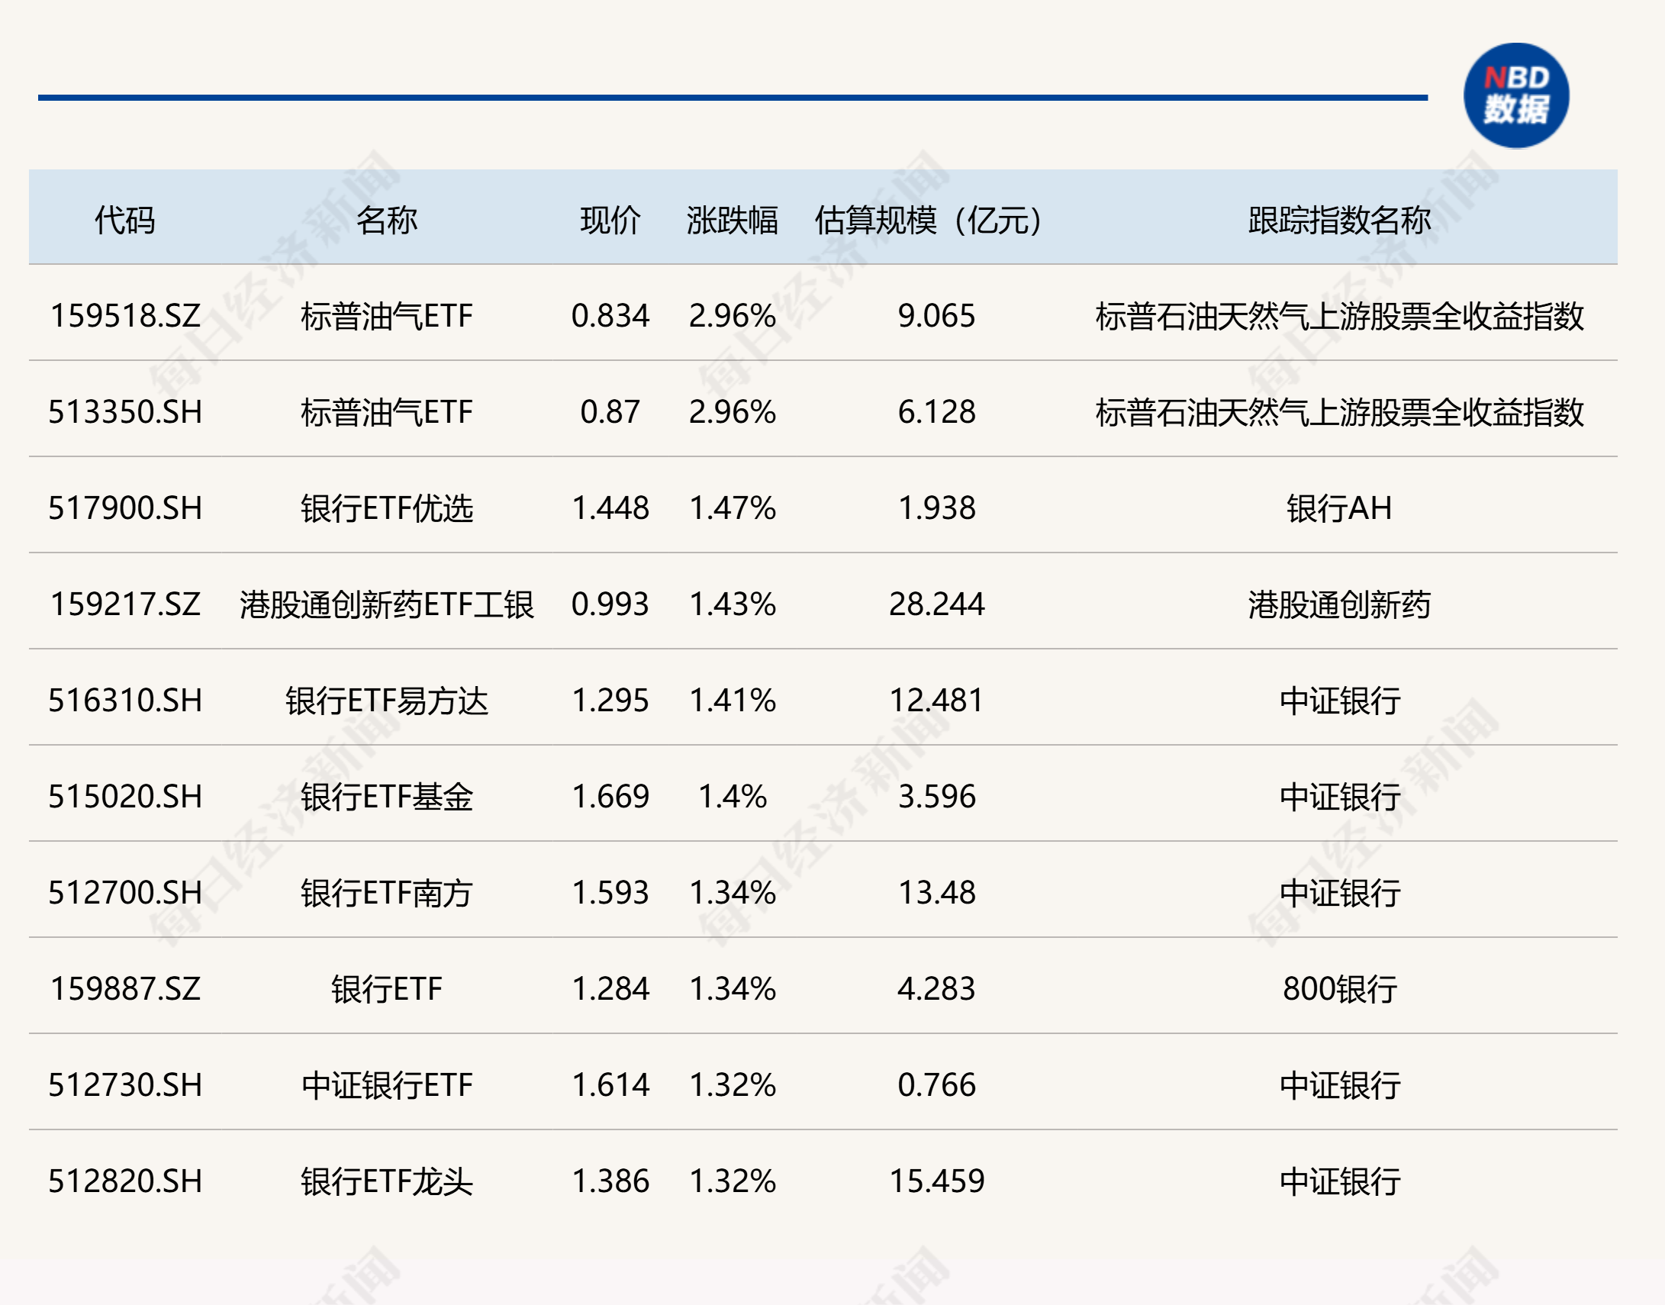The image size is (1665, 1305).
Task: Select name 标普油气ETF in 159518.SZ row
Action: pyautogui.click(x=386, y=315)
